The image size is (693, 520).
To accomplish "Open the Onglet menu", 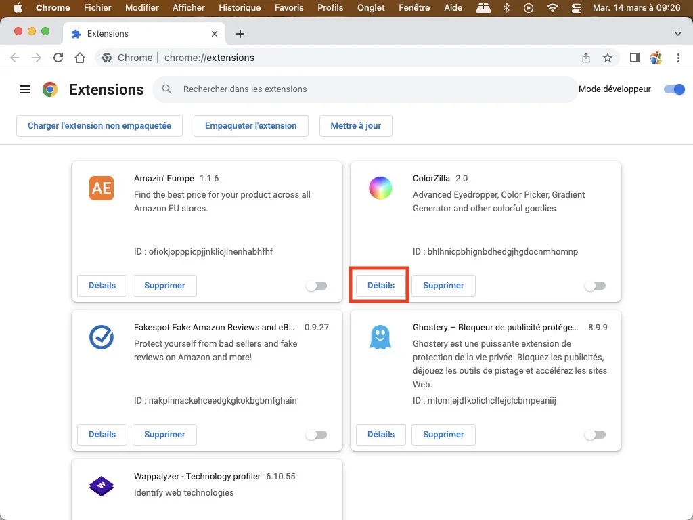I will pos(371,7).
